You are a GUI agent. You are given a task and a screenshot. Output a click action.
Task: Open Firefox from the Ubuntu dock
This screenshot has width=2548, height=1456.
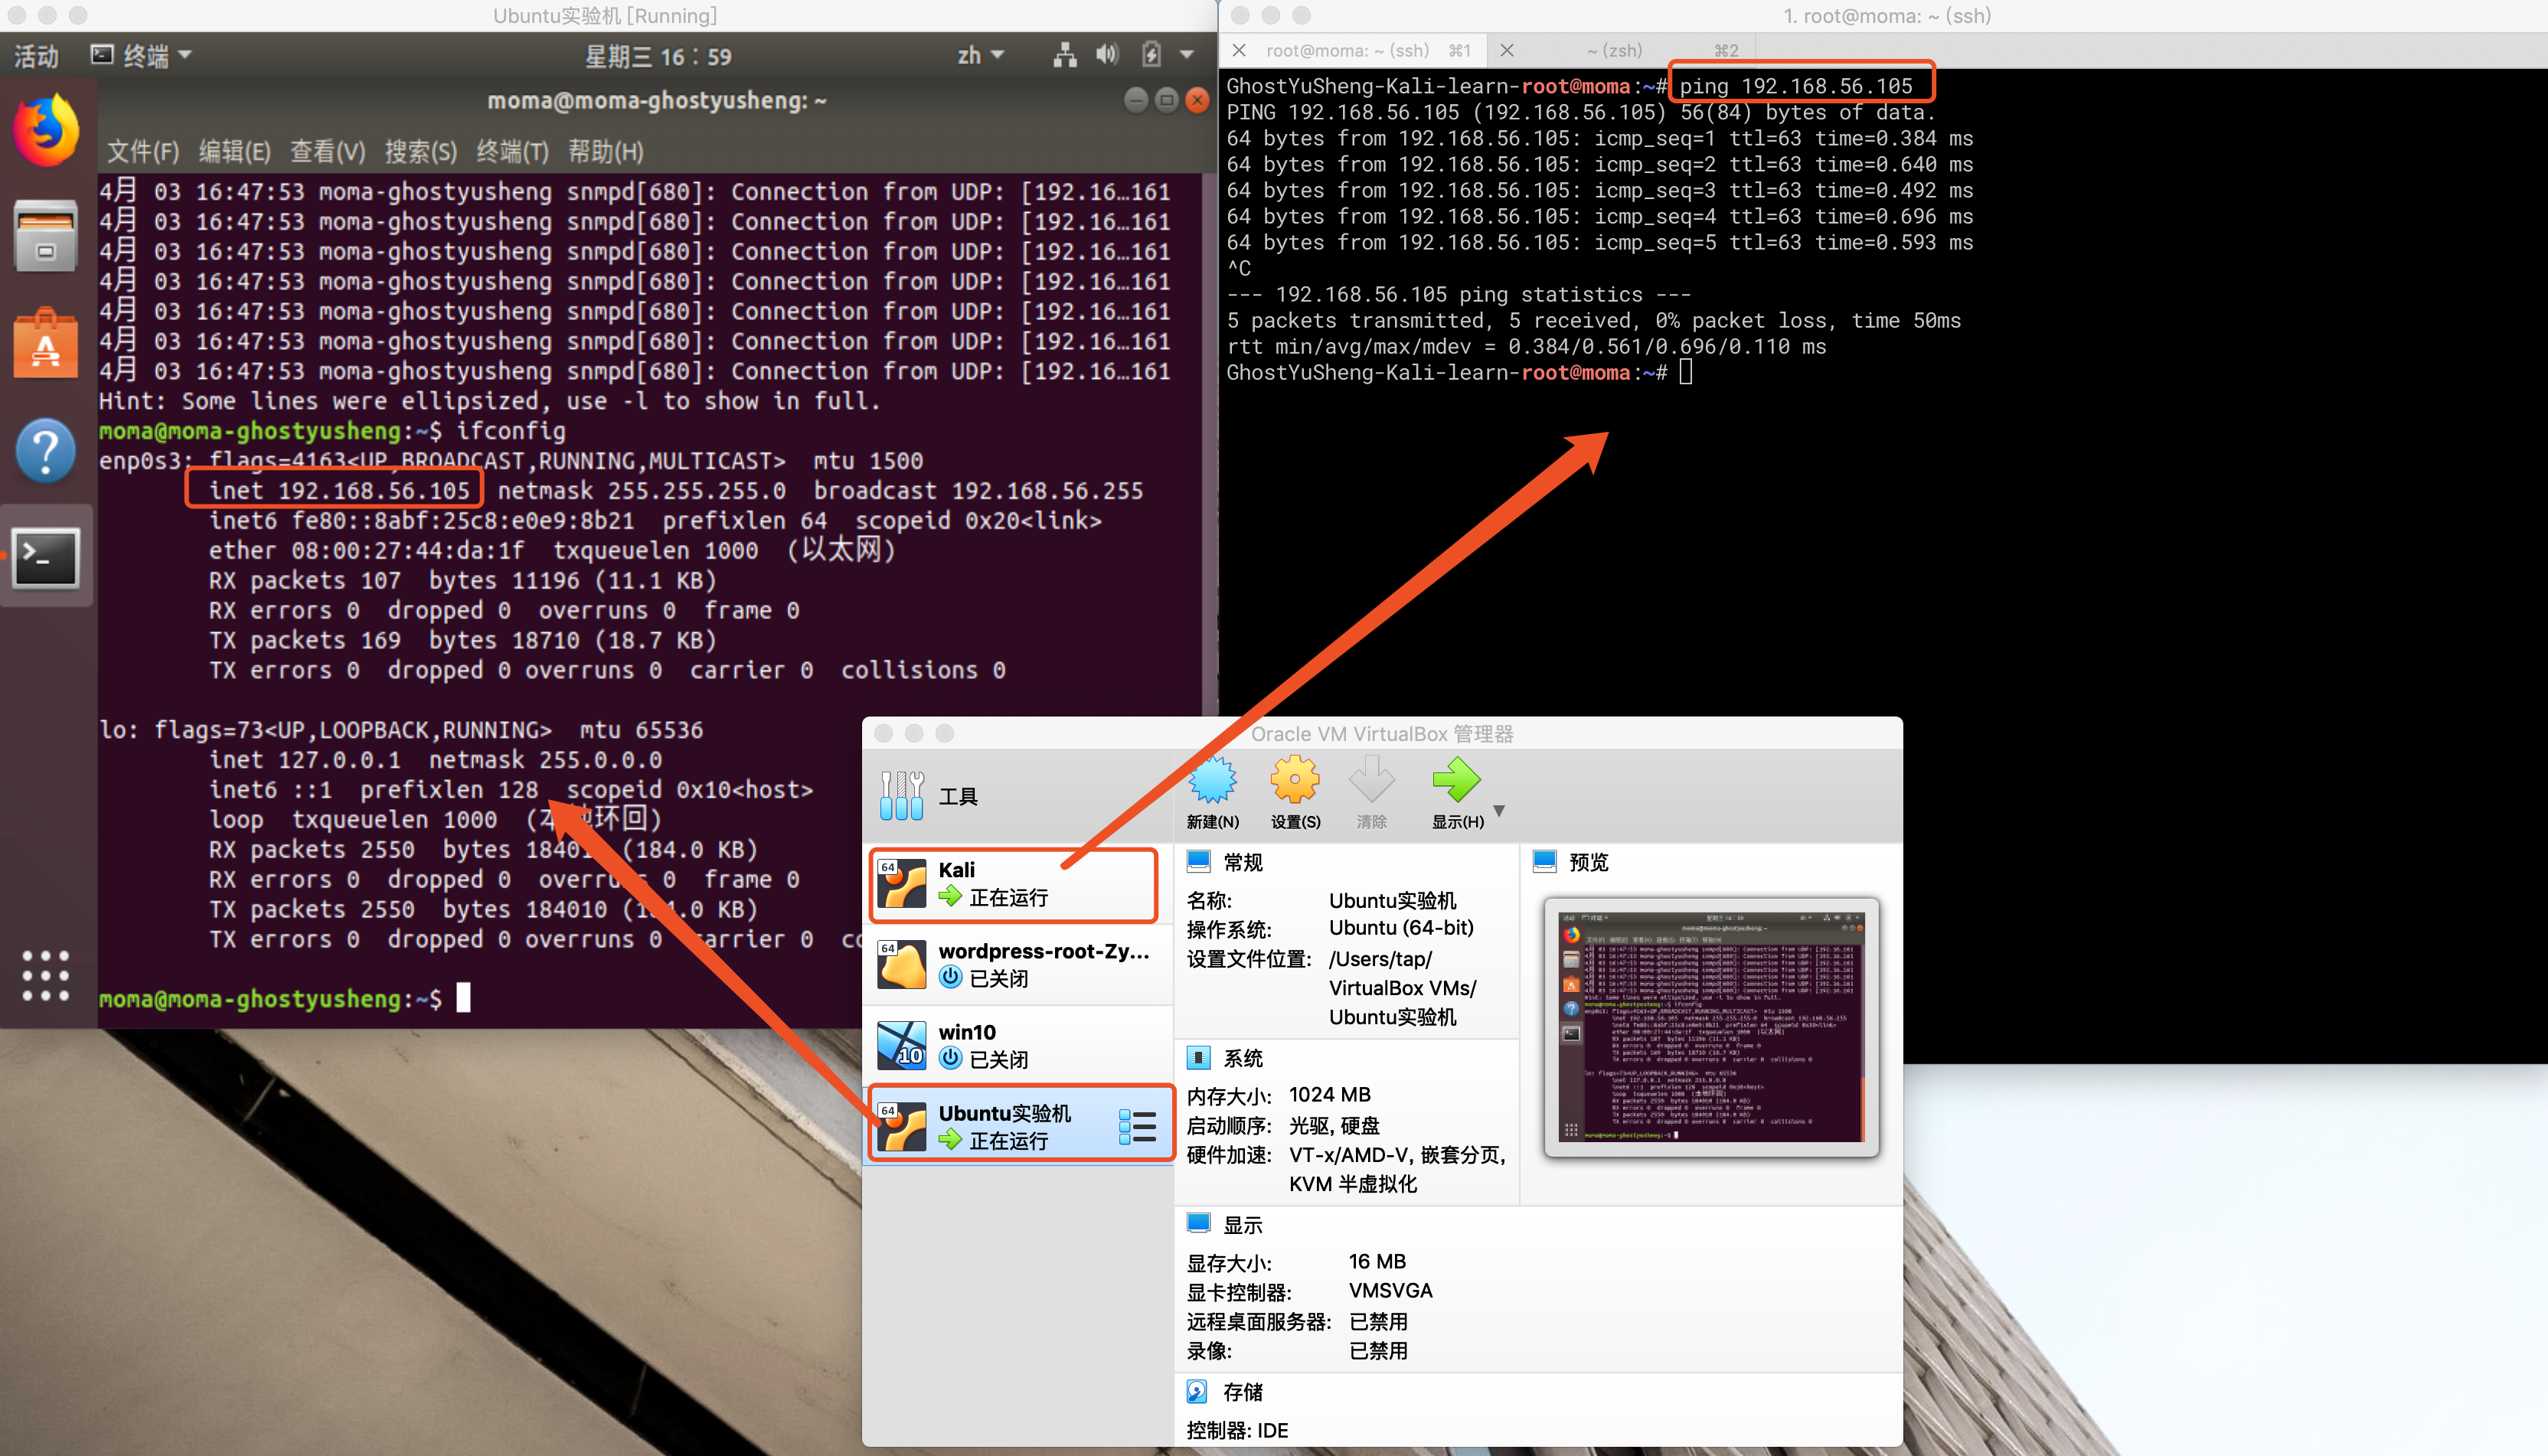tap(46, 130)
